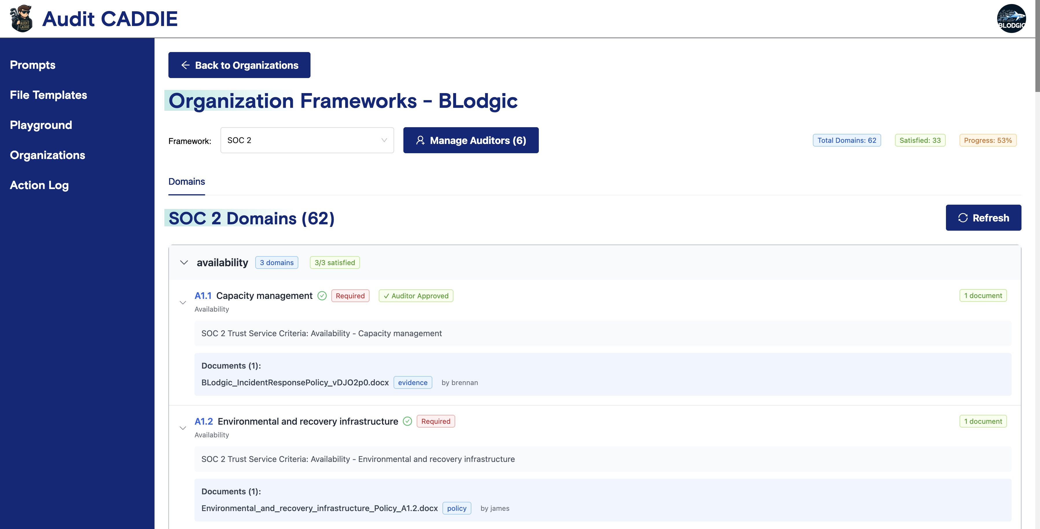Viewport: 1040px width, 529px height.
Task: Click the 1 document badge for A1.2
Action: point(983,421)
